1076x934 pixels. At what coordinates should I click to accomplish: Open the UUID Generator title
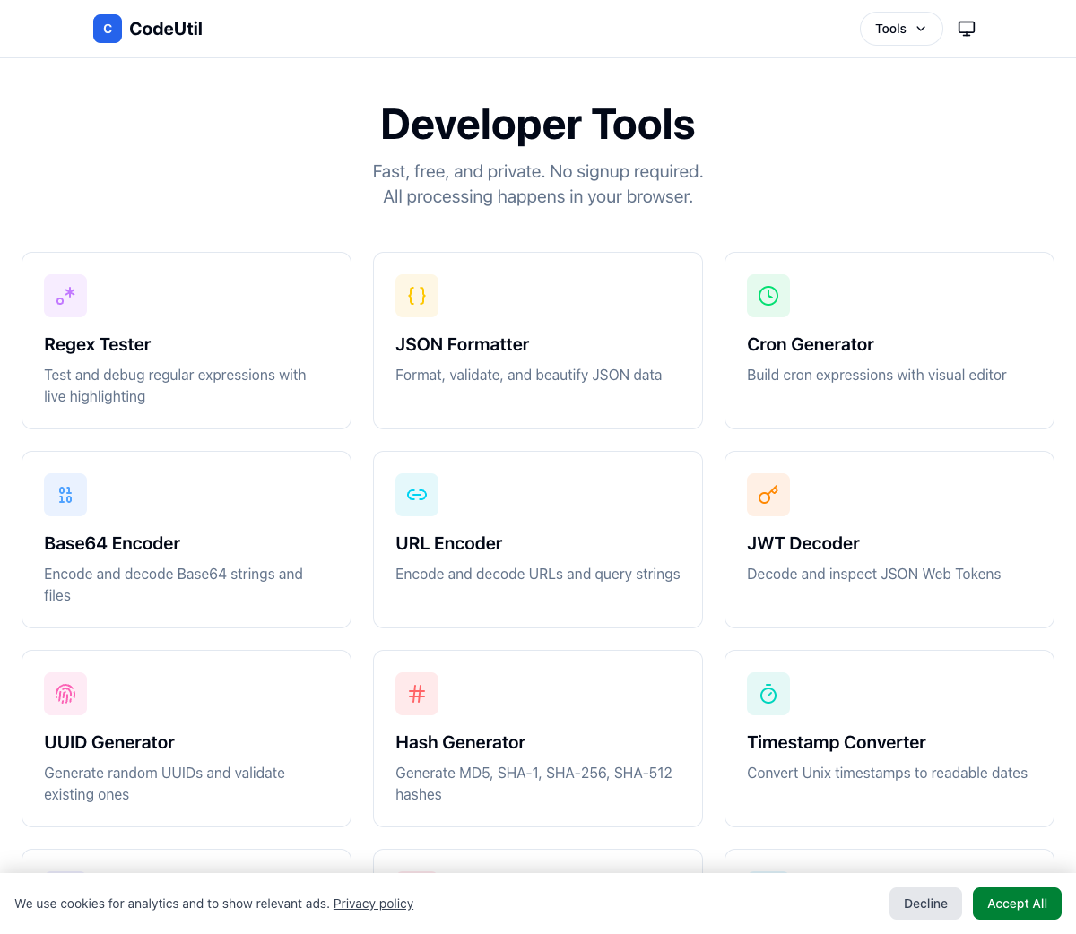pyautogui.click(x=109, y=742)
